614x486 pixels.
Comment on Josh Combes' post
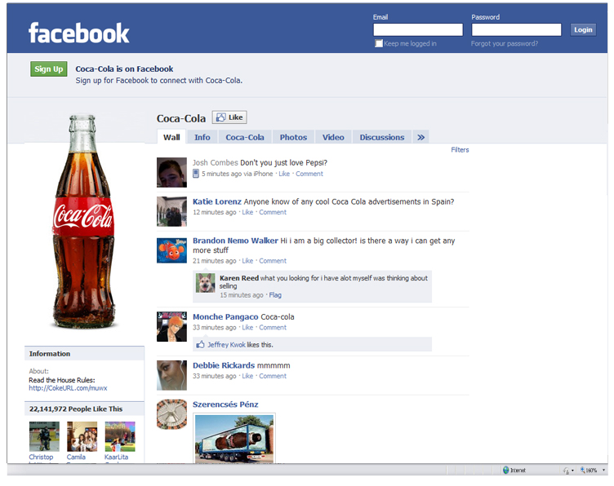click(309, 174)
